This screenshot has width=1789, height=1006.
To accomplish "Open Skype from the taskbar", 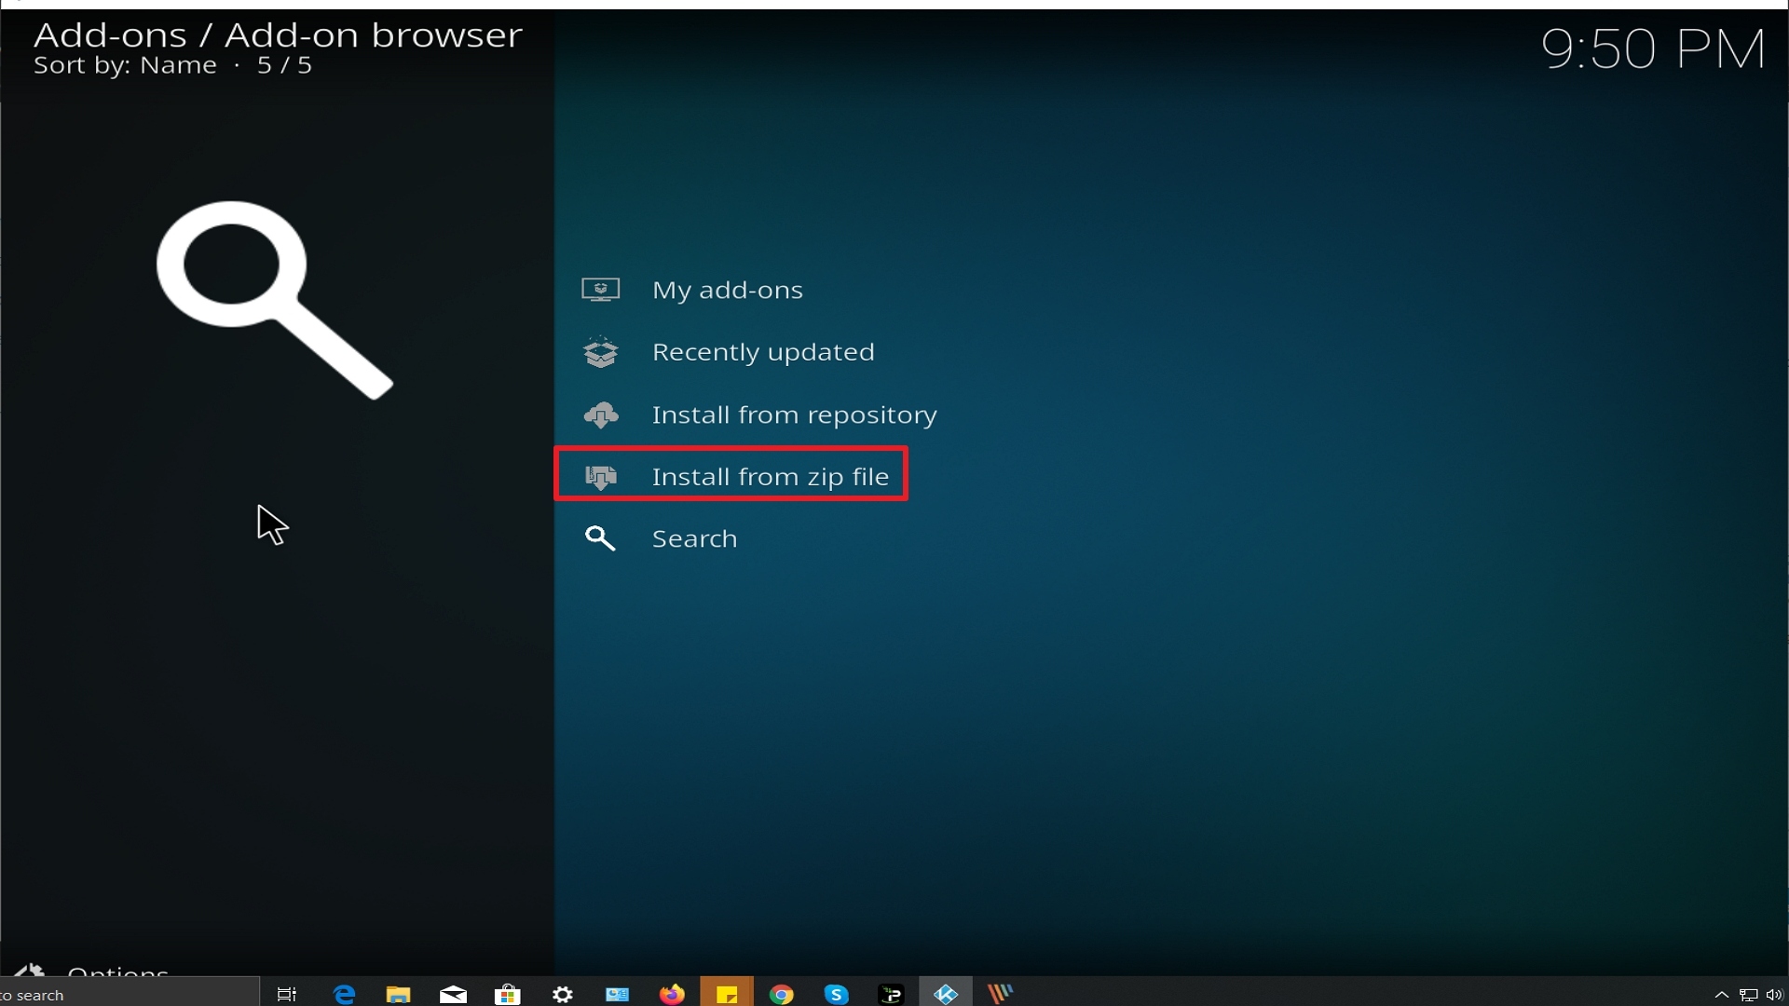I will click(836, 994).
